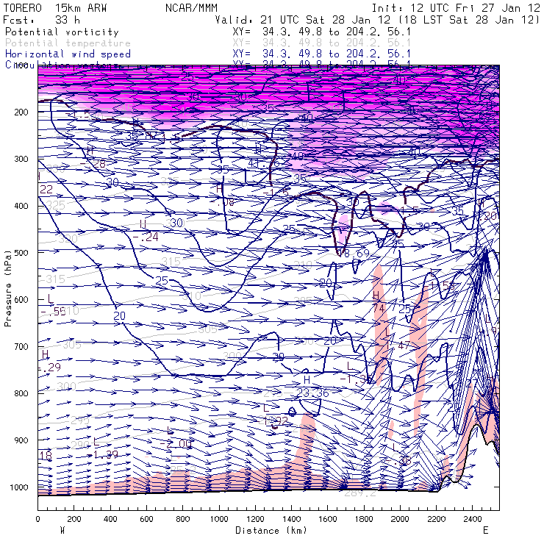Click the 0 tick on the distance axis
Image resolution: width=544 pixels, height=544 pixels.
(37, 519)
